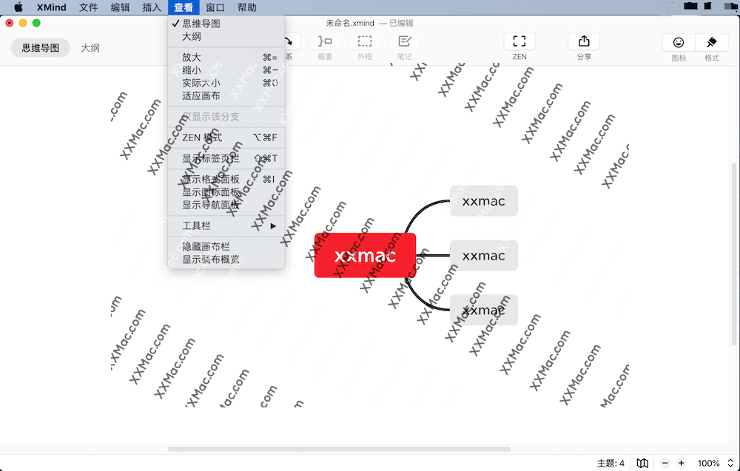Choose 显示图标面板 menu item
Viewport: 740px width, 471px height.
226,192
